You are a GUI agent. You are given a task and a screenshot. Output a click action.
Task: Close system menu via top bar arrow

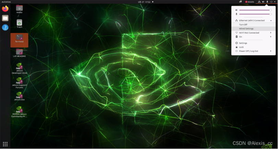[x=275, y=2]
